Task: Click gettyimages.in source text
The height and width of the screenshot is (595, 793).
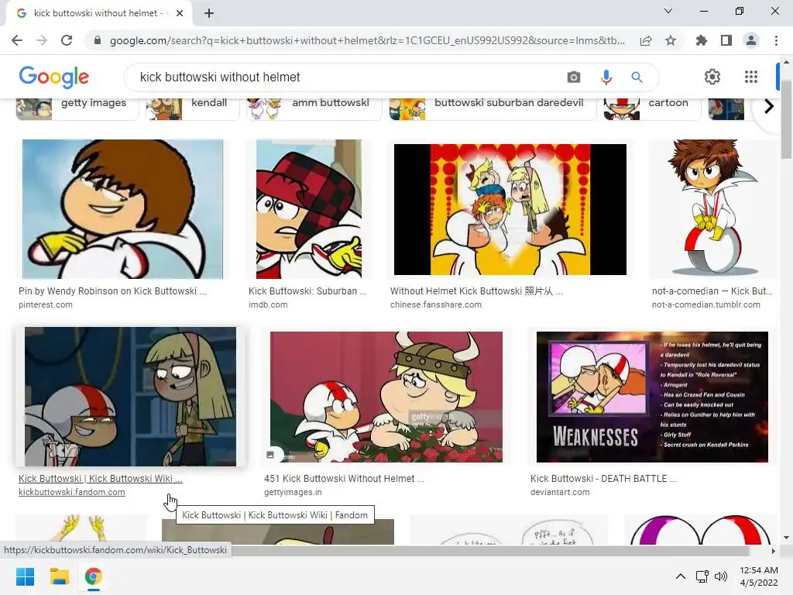Action: pos(293,492)
